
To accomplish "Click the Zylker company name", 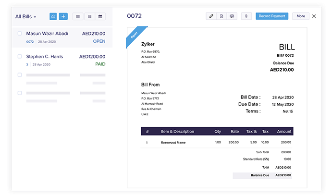I will click(x=148, y=44).
